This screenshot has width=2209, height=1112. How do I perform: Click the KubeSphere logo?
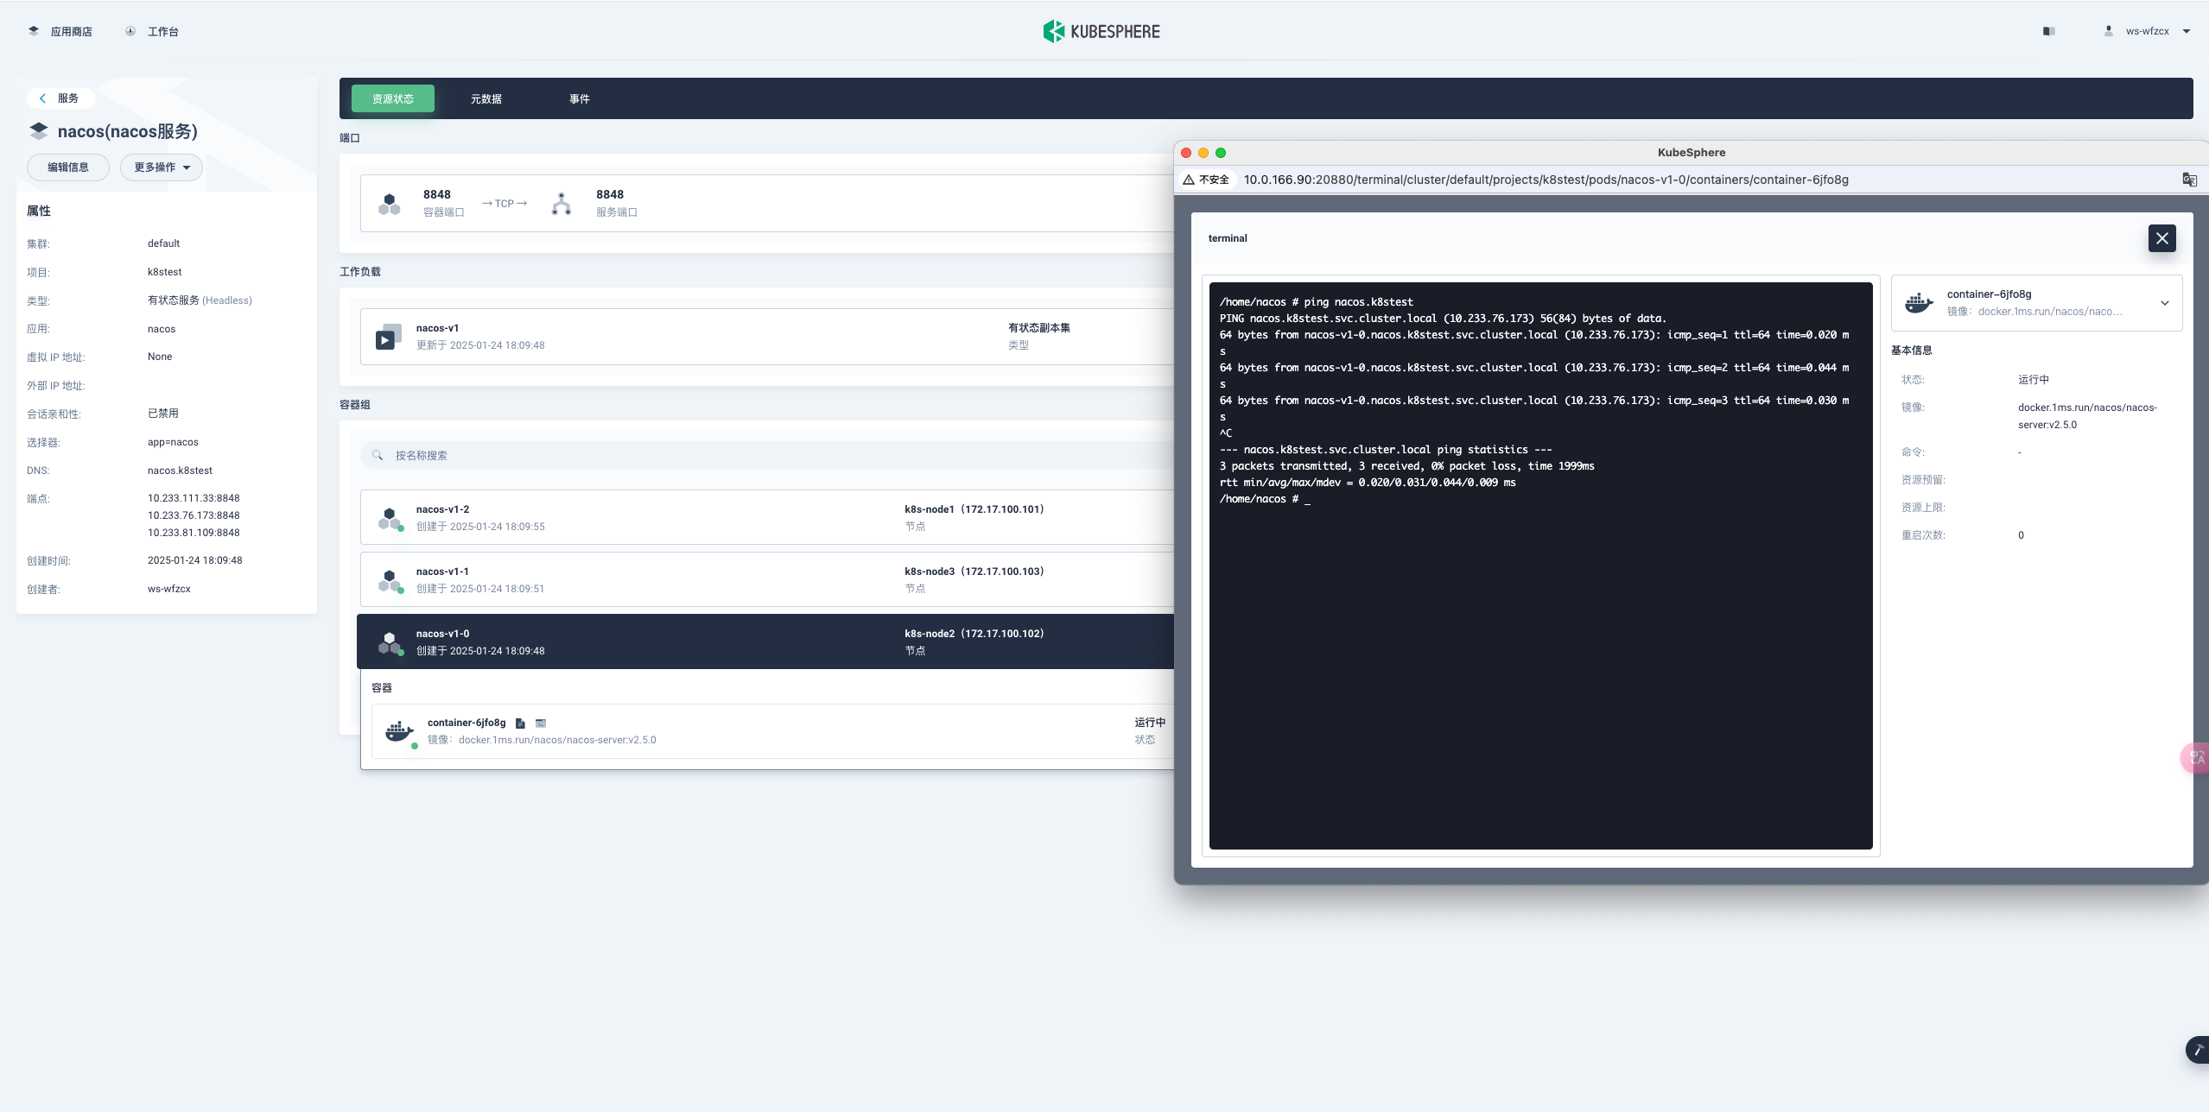tap(1101, 31)
